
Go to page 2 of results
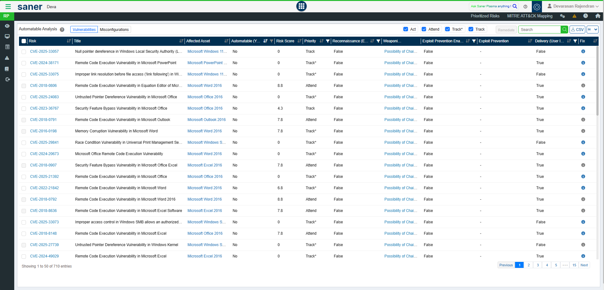[x=529, y=265]
